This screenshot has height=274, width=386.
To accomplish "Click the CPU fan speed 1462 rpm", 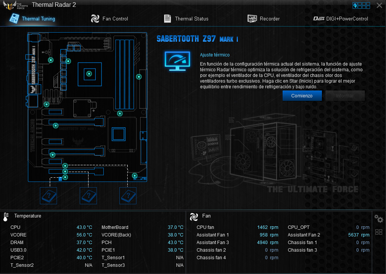I will coord(267,227).
